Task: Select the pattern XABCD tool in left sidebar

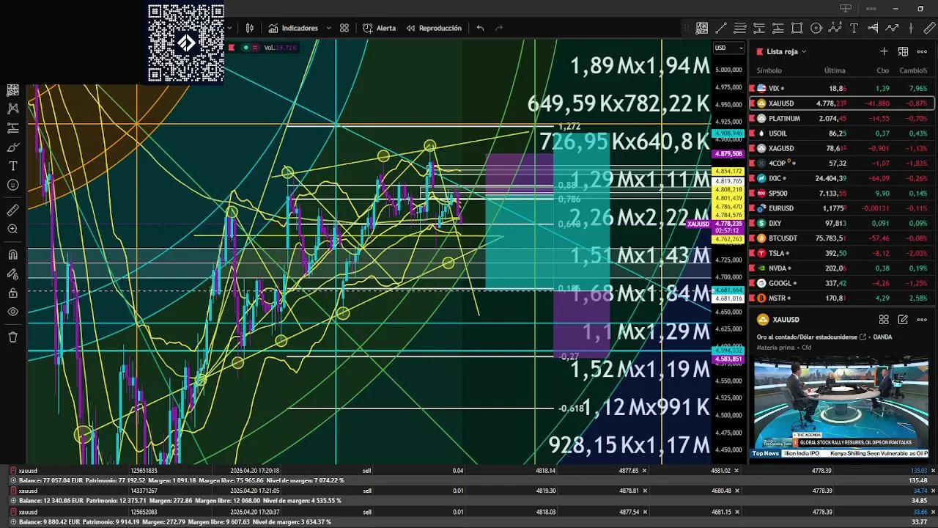Action: [x=13, y=109]
